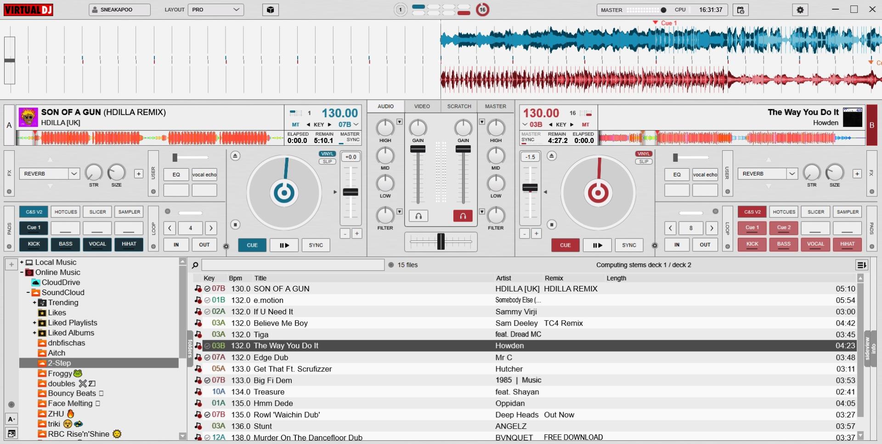Image resolution: width=882 pixels, height=444 pixels.
Task: Click deck B Cue 2 pad
Action: (x=784, y=228)
